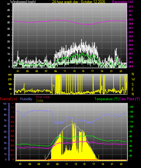Image resolution: width=141 pixels, height=168 pixels.
Task: Click the 28.9 barometer axis value
Action: 131,62
